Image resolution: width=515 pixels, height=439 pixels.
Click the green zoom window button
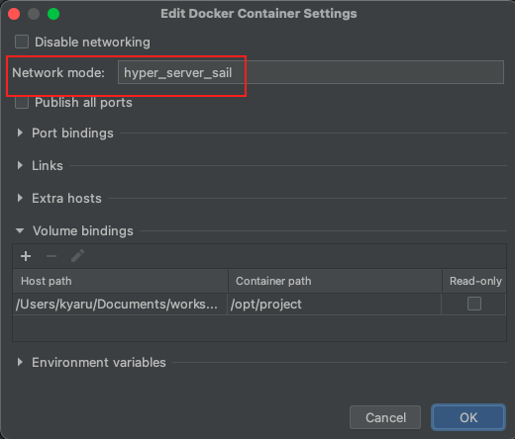[x=53, y=14]
